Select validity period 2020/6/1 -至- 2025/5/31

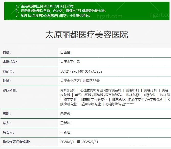[x=79, y=142]
